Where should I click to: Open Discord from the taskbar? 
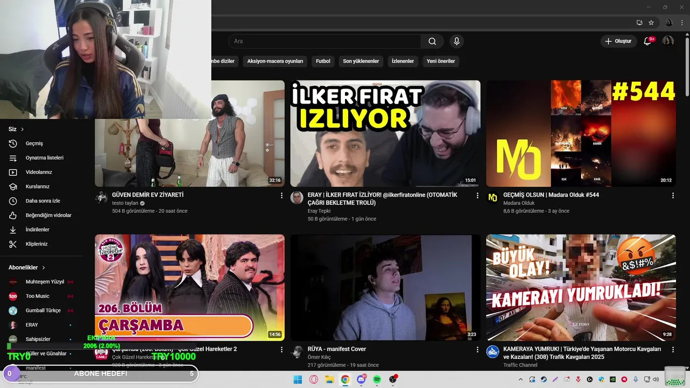click(361, 379)
